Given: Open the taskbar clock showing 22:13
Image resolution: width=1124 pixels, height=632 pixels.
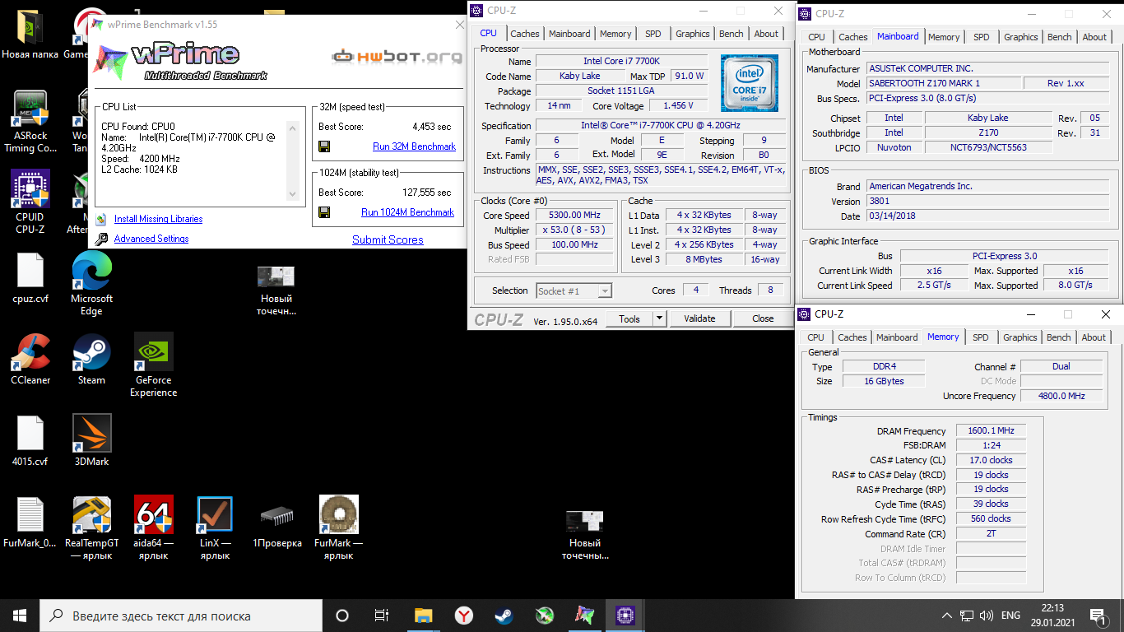Looking at the screenshot, I should click(1053, 615).
